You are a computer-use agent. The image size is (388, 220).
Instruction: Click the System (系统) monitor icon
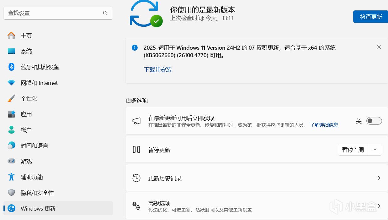tap(11, 51)
